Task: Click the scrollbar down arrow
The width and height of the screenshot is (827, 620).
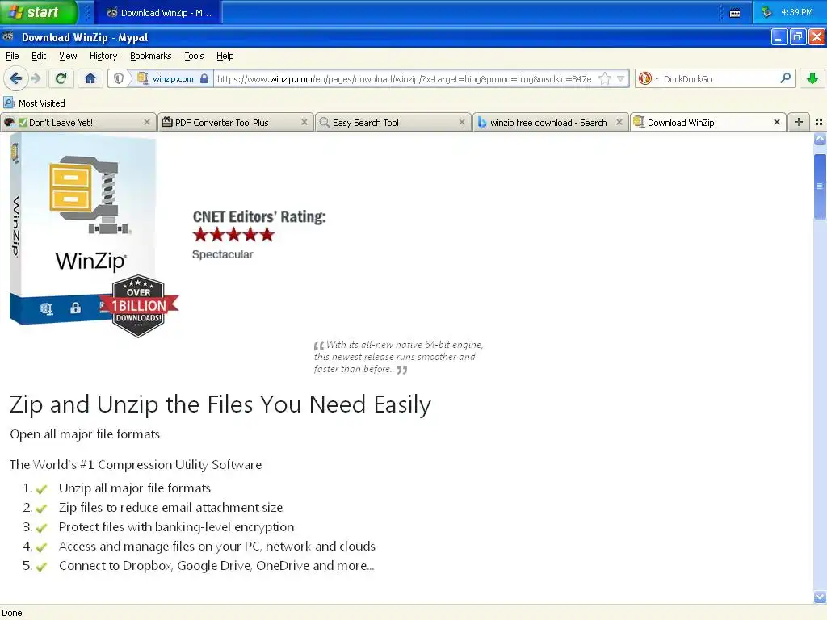Action: [820, 597]
